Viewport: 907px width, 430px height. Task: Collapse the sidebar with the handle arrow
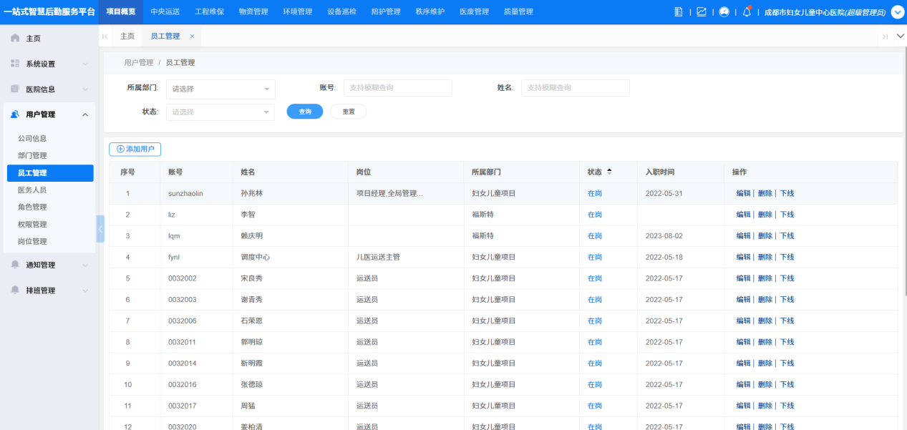[100, 229]
